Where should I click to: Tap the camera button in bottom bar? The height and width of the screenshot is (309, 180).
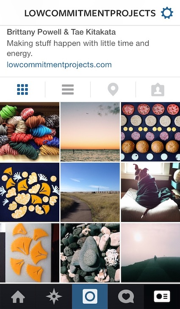[90, 296]
